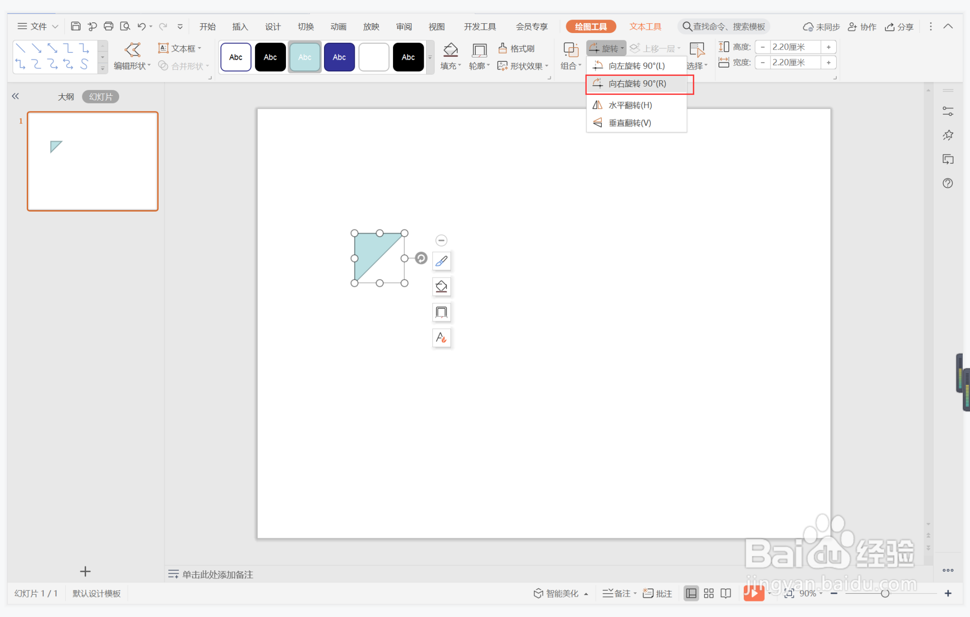Click the print icon
Viewport: 970px width, 617px height.
(x=108, y=26)
